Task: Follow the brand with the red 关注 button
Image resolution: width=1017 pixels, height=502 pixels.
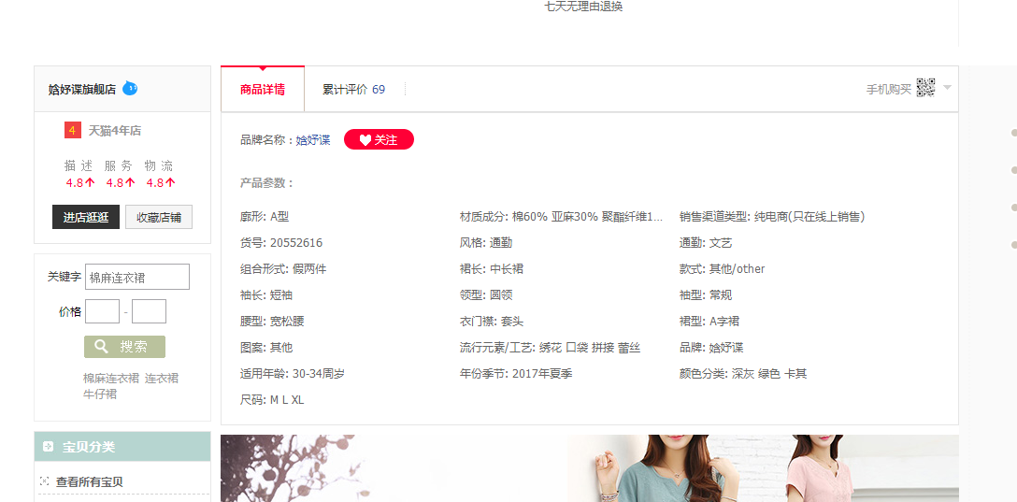Action: (379, 139)
